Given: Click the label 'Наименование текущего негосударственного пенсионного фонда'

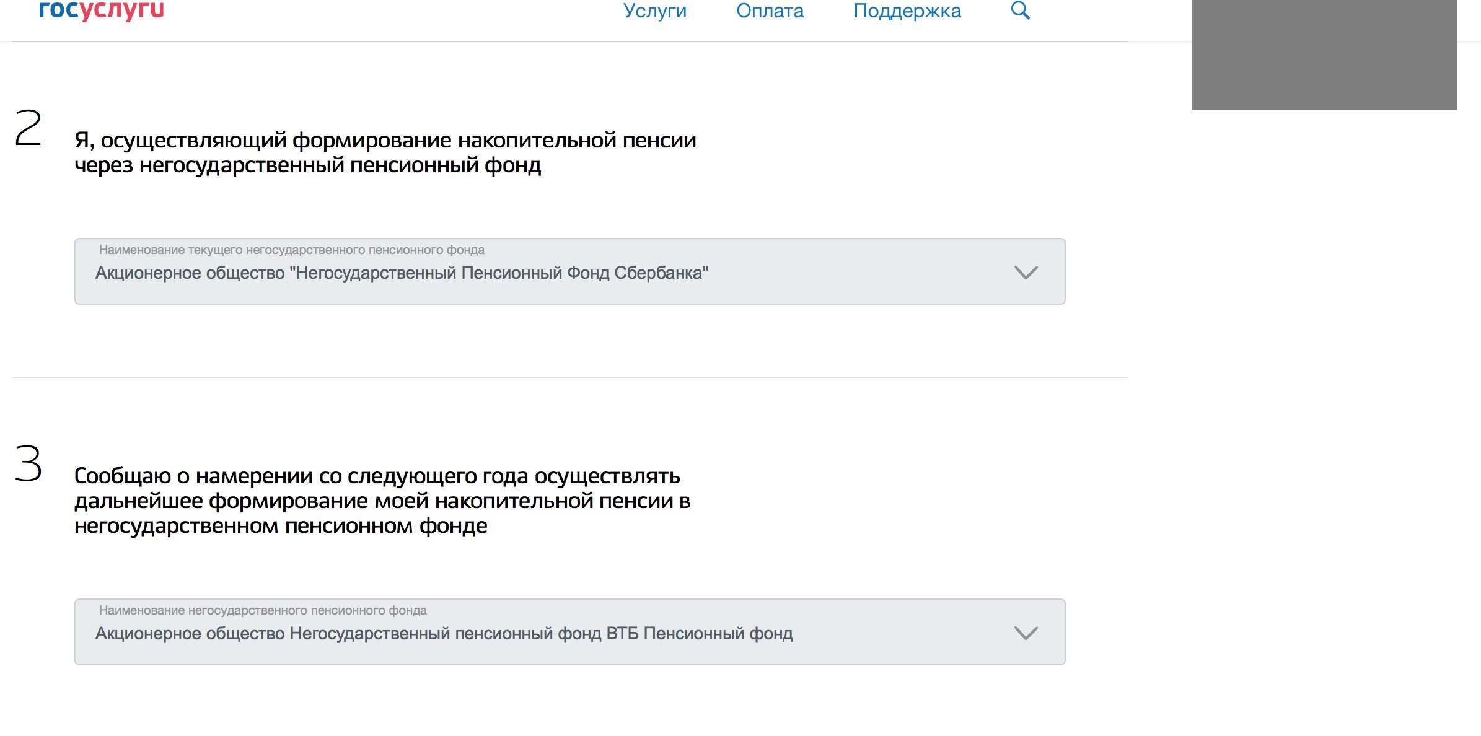Looking at the screenshot, I should [x=291, y=250].
